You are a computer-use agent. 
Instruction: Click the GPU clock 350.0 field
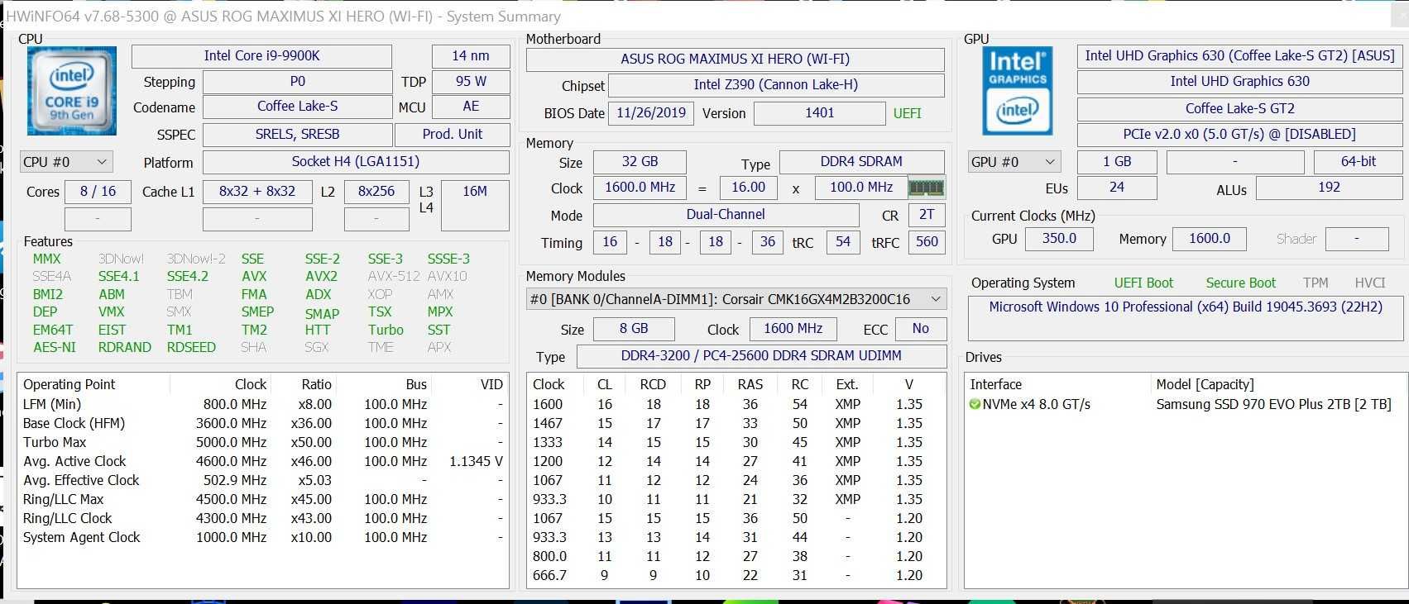(x=1059, y=239)
